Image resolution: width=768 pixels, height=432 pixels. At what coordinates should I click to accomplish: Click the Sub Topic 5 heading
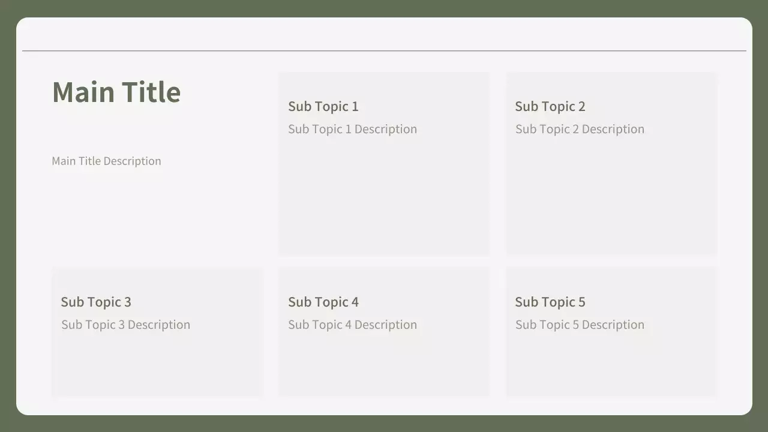click(550, 302)
